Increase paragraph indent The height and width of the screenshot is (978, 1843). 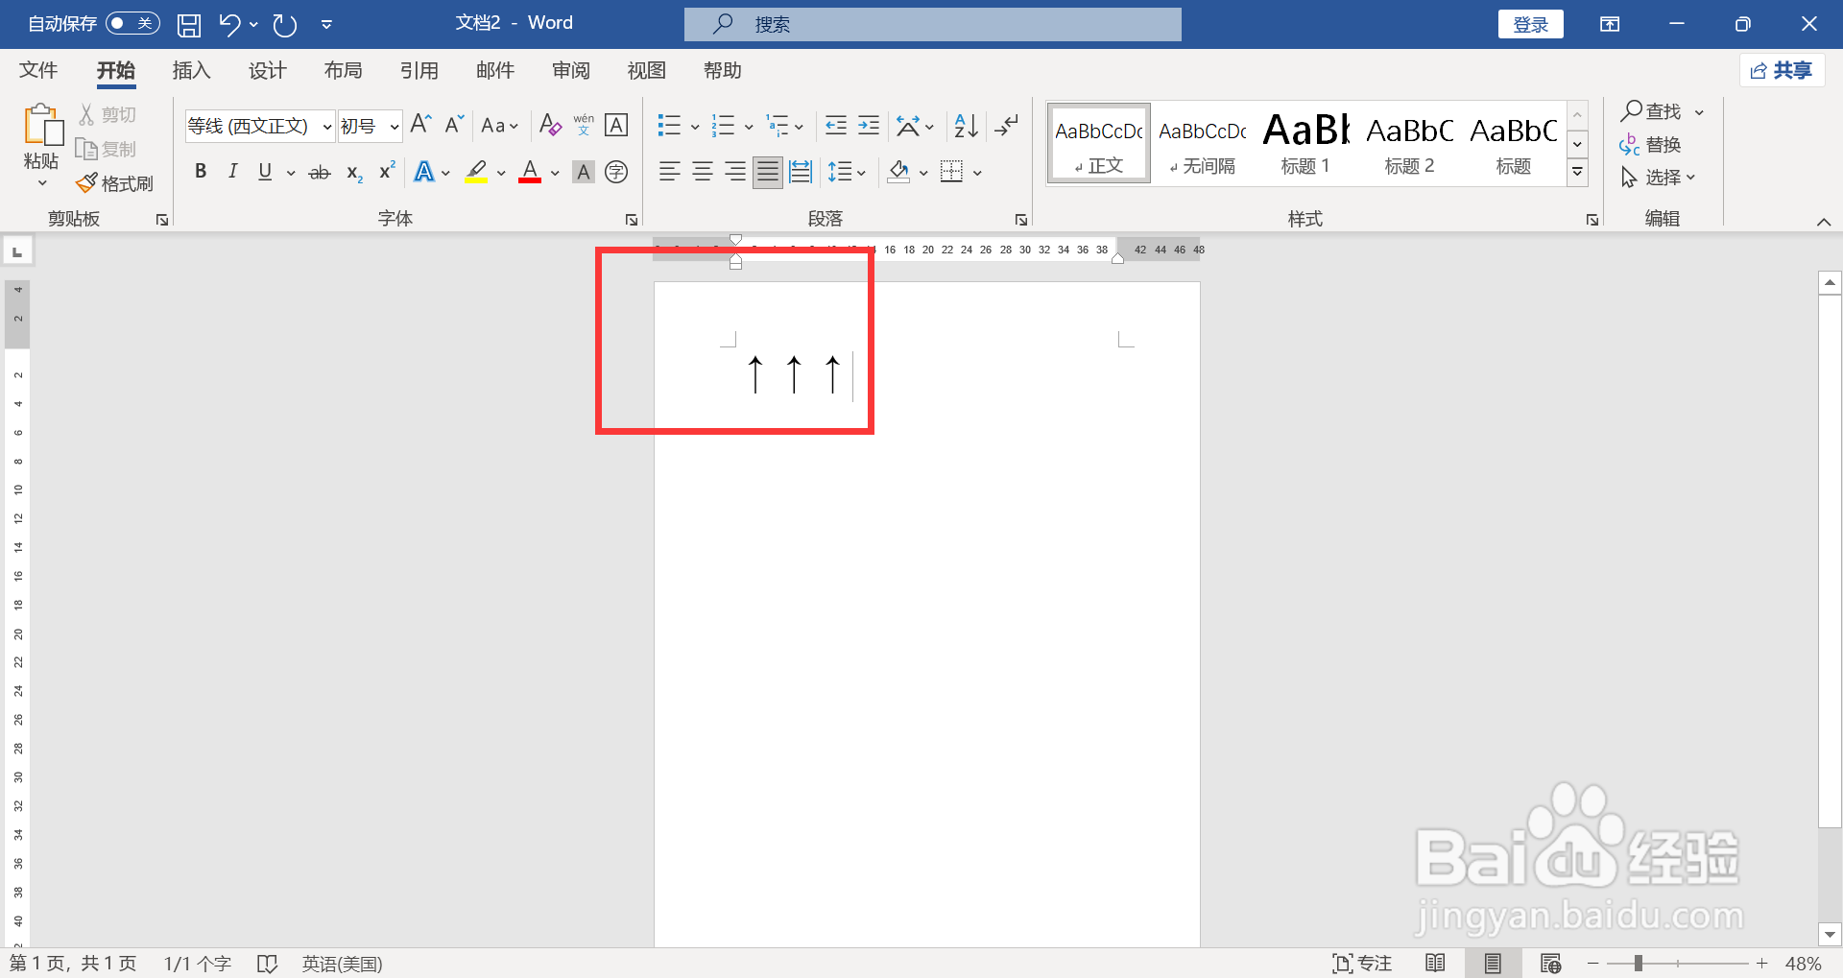coord(869,125)
